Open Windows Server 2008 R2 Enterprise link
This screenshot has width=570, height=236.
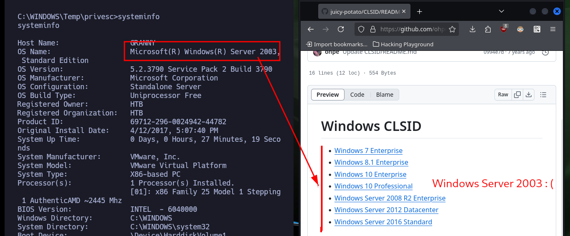[390, 198]
